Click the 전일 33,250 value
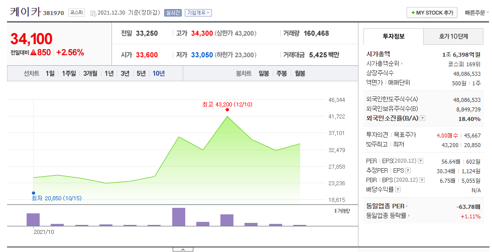492x252 pixels. 147,33
